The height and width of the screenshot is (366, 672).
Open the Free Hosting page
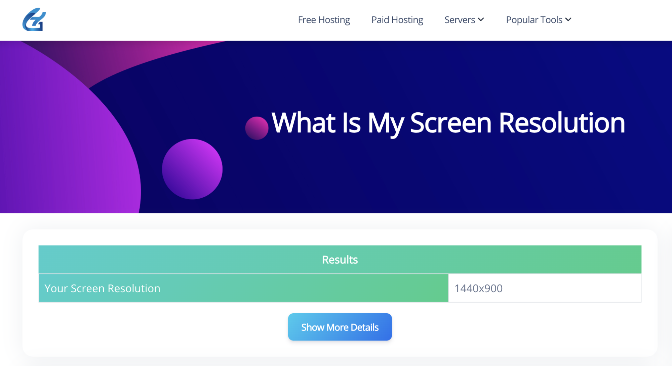point(324,20)
